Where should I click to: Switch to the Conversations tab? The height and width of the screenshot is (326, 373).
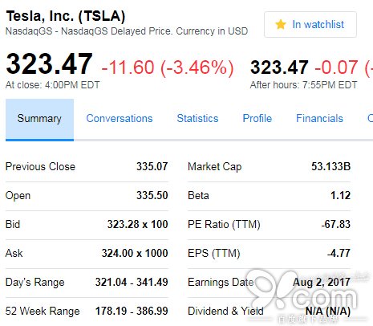120,118
